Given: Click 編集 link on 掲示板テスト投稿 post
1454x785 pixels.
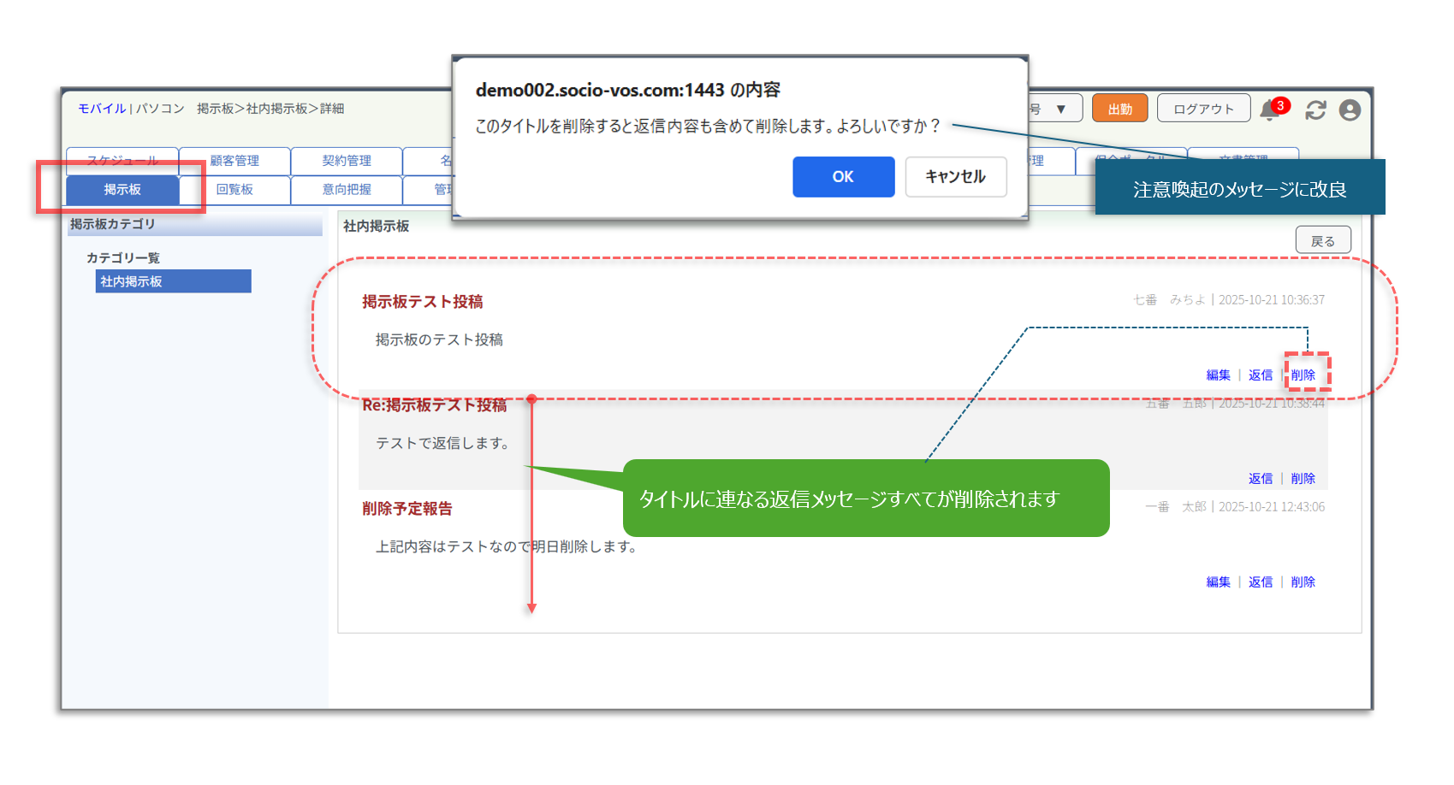Looking at the screenshot, I should pos(1218,375).
